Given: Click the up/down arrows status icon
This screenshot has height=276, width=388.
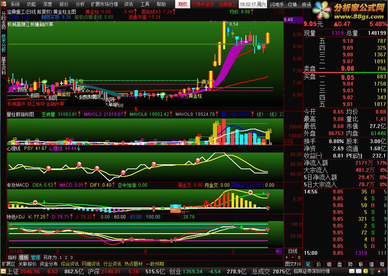Looking at the screenshot, I should pyautogui.click(x=379, y=271).
